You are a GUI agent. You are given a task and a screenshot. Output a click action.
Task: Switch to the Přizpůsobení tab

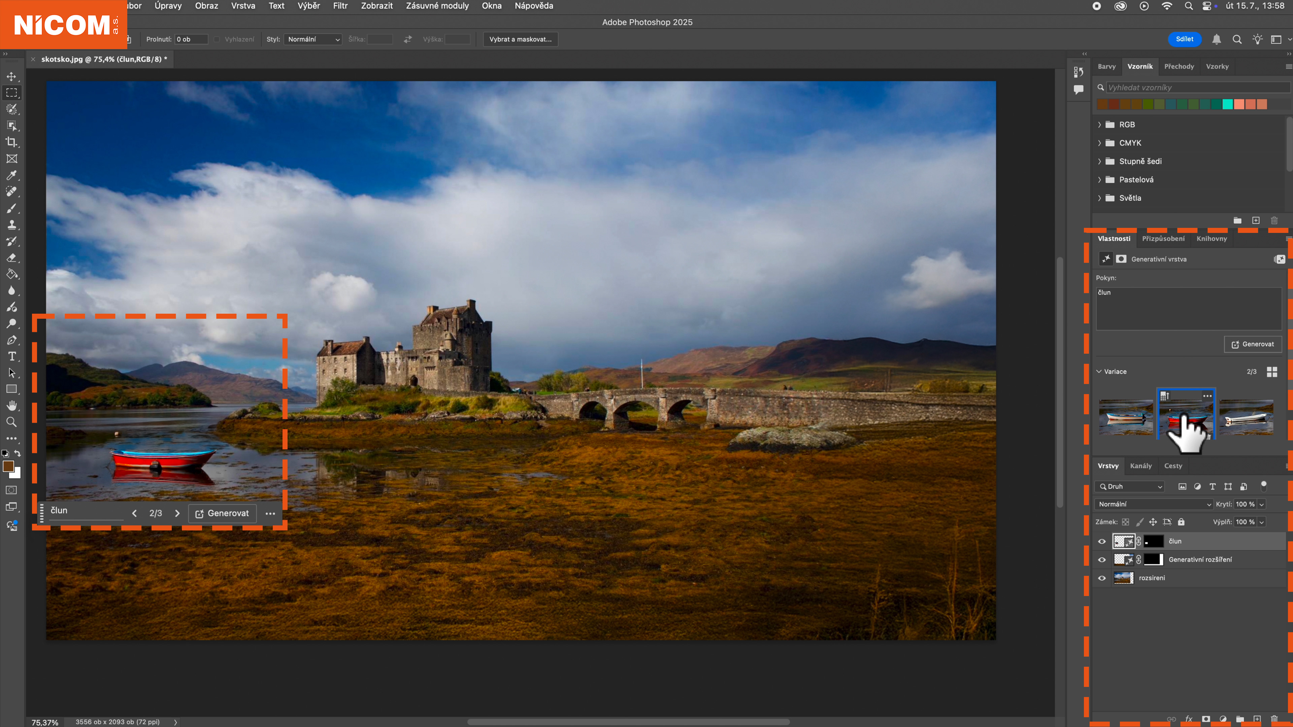[1163, 238]
